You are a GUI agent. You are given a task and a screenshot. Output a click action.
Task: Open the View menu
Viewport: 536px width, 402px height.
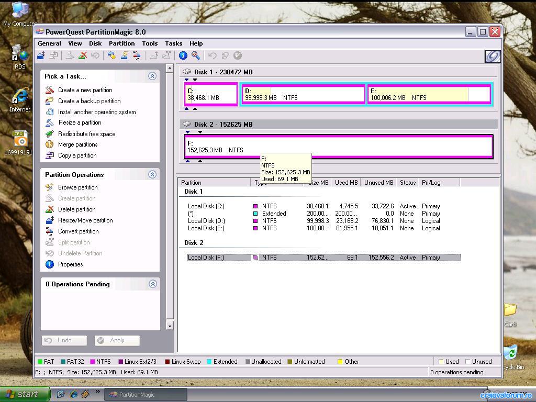[x=75, y=43]
